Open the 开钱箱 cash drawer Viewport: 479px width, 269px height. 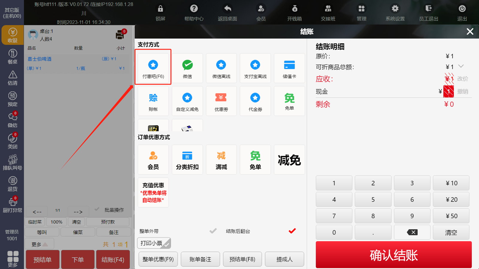click(x=294, y=13)
